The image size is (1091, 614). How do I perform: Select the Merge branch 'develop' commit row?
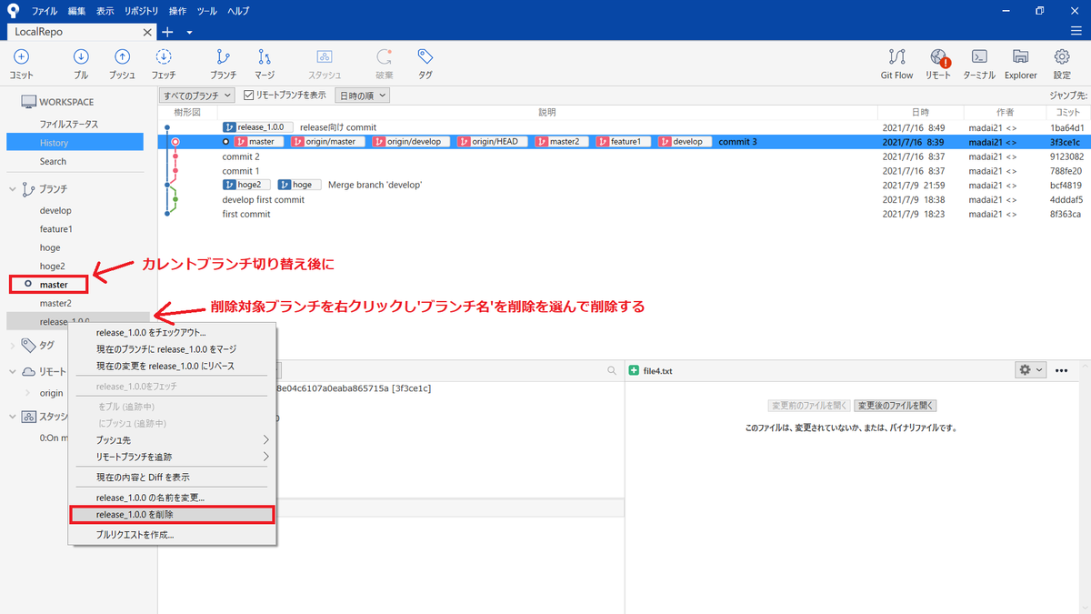click(x=624, y=185)
